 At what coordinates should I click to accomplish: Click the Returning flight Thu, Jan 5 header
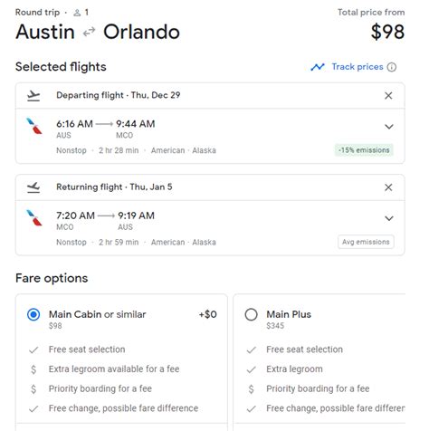point(114,187)
